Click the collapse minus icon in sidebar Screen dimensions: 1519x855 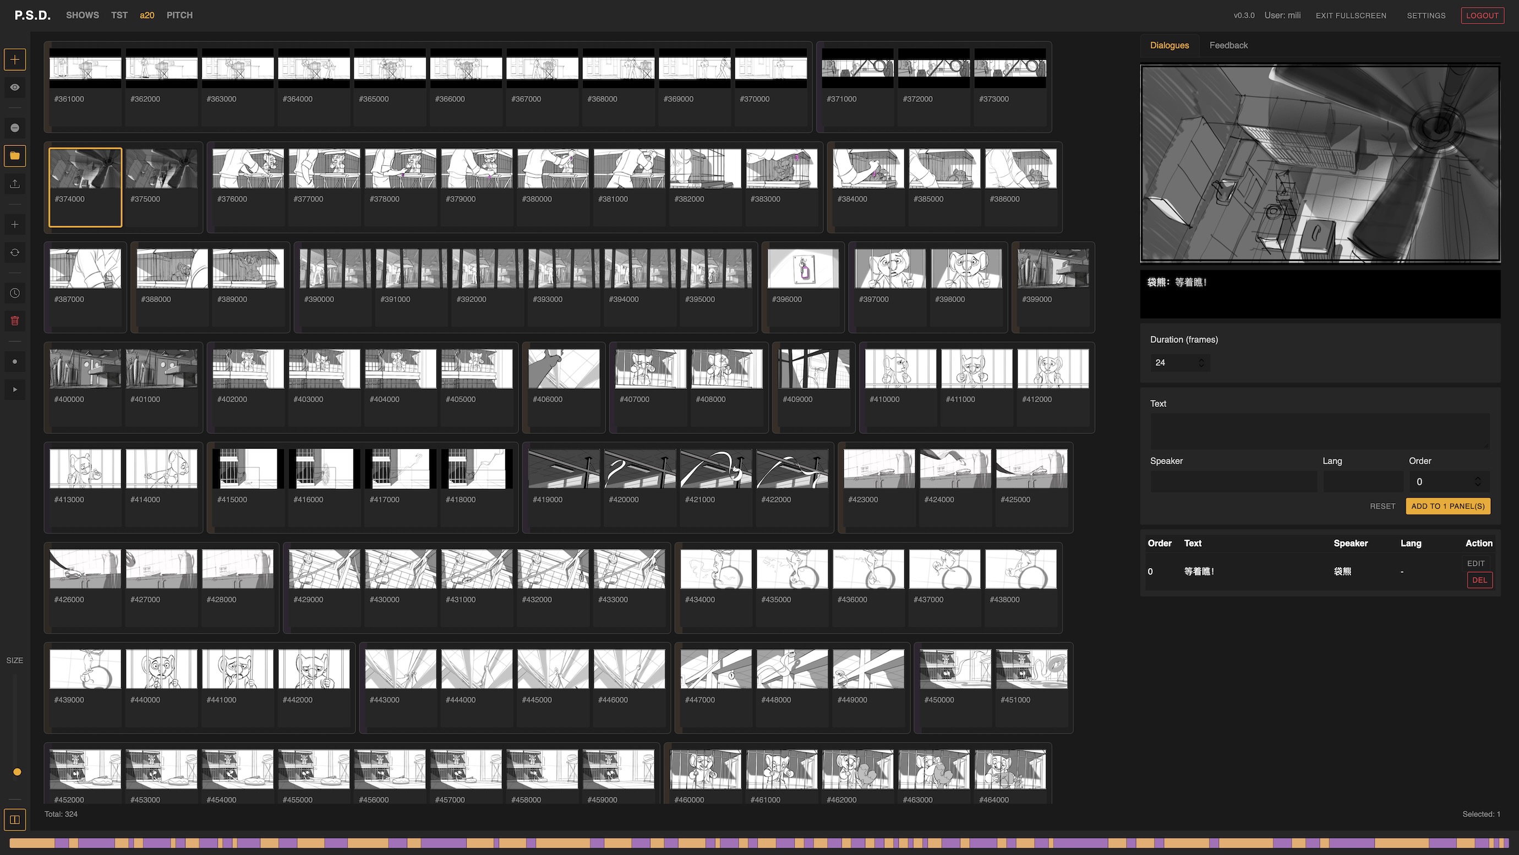click(x=15, y=128)
